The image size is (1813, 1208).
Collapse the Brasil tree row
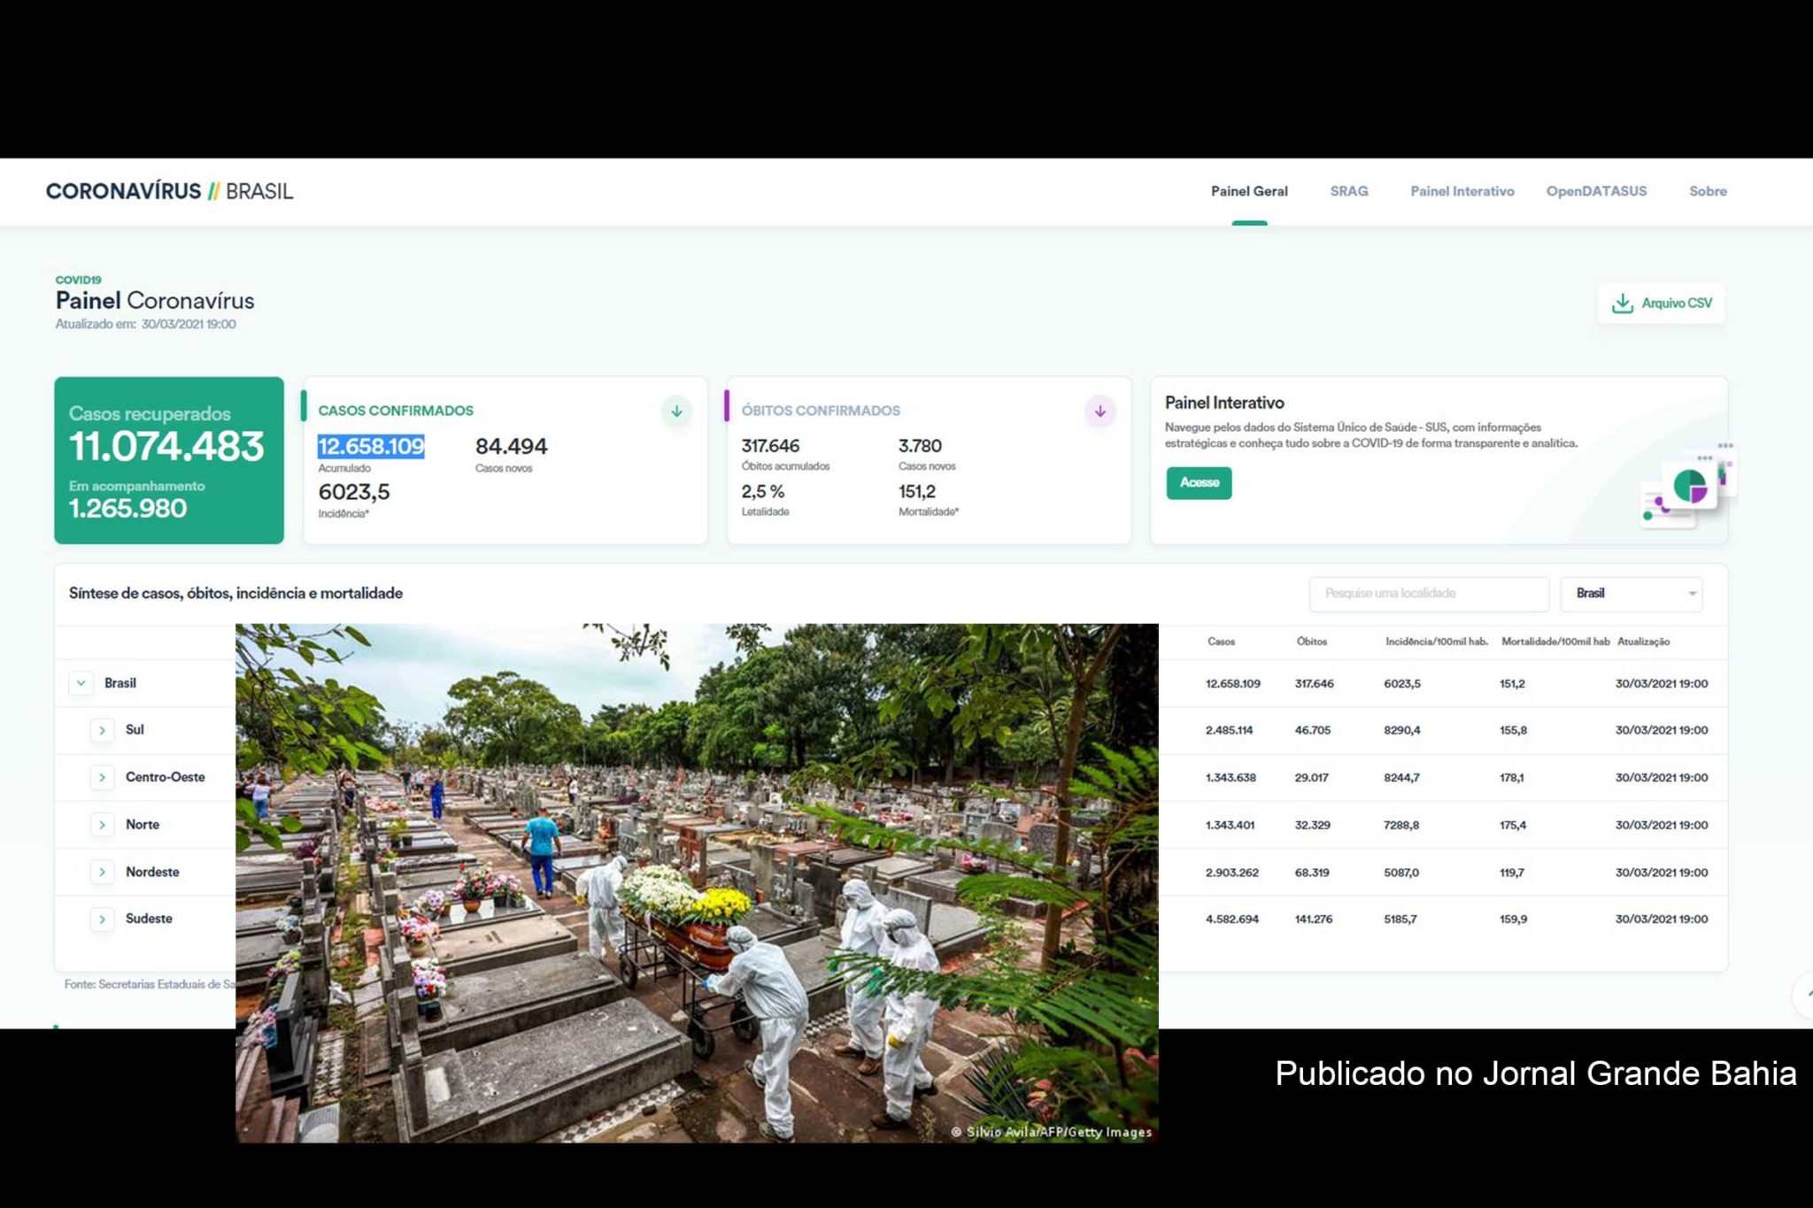[x=81, y=682]
